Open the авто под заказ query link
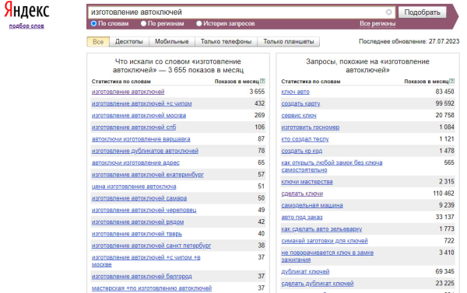The image size is (467, 293). (302, 217)
